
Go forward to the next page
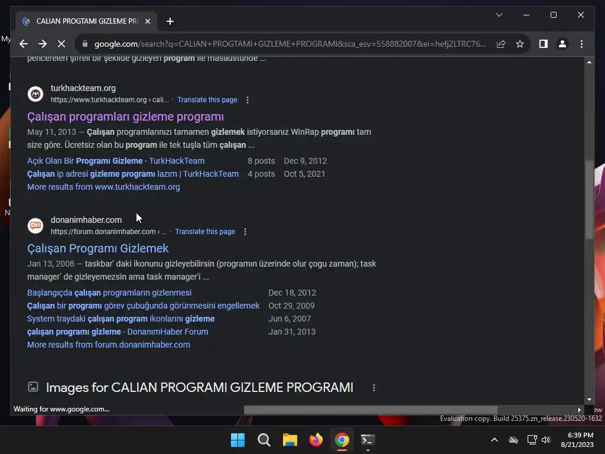(x=43, y=44)
